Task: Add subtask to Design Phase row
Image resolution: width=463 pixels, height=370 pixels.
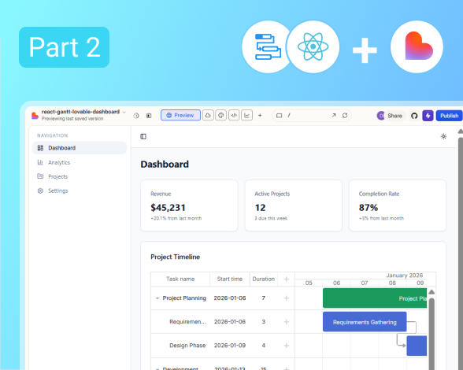Action: [286, 346]
